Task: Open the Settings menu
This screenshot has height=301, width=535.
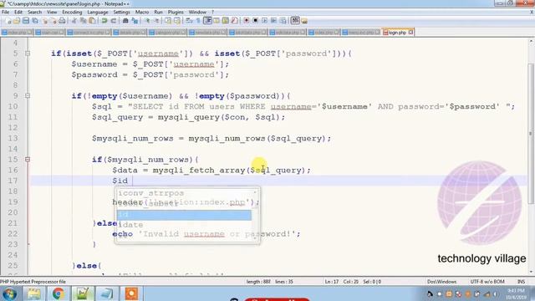Action: (121, 12)
